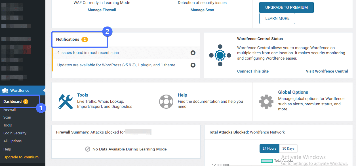This screenshot has width=356, height=166.
Task: Open the WordPress updates available notification
Action: (116, 65)
